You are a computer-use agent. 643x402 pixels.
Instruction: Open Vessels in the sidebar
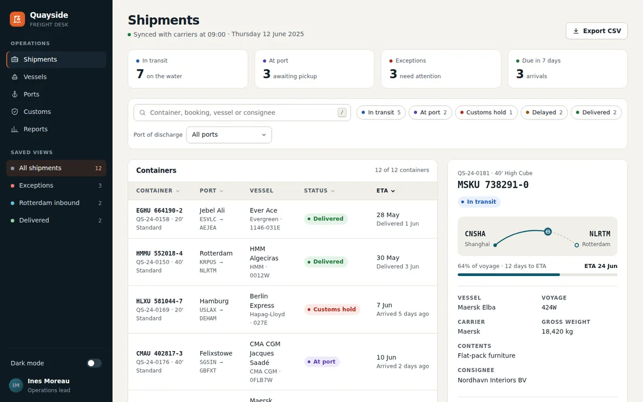[x=56, y=77]
